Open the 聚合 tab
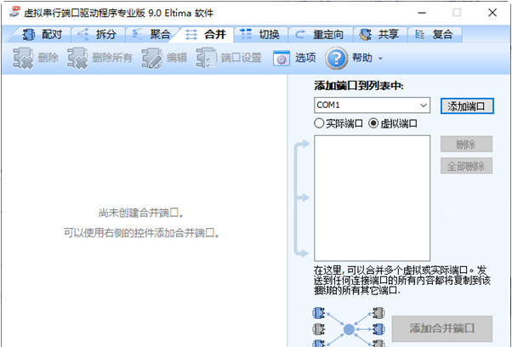Screen dimensions: 512x347 pyautogui.click(x=152, y=34)
